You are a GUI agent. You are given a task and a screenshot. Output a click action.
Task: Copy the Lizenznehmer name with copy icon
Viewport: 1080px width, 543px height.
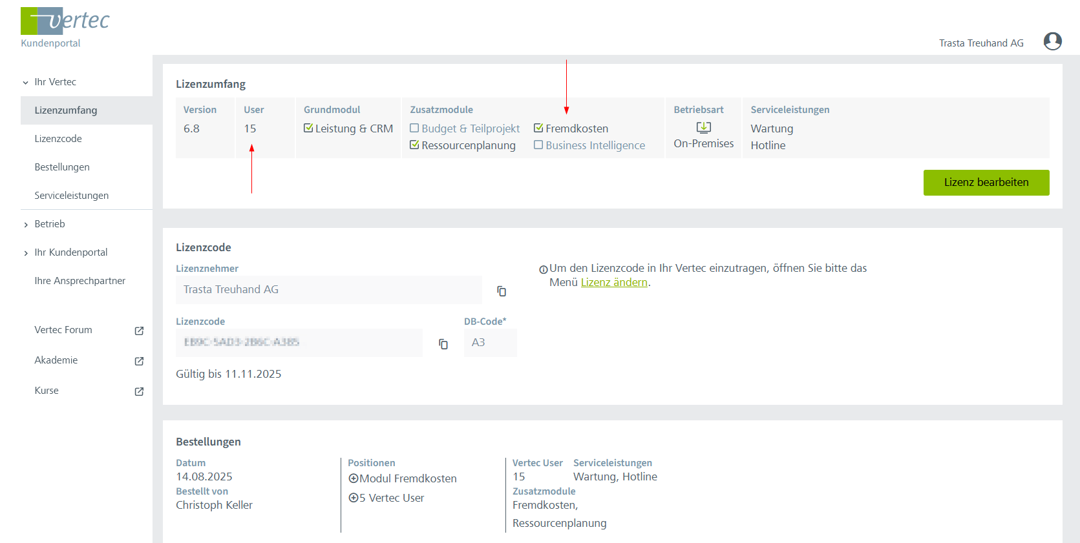[502, 291]
